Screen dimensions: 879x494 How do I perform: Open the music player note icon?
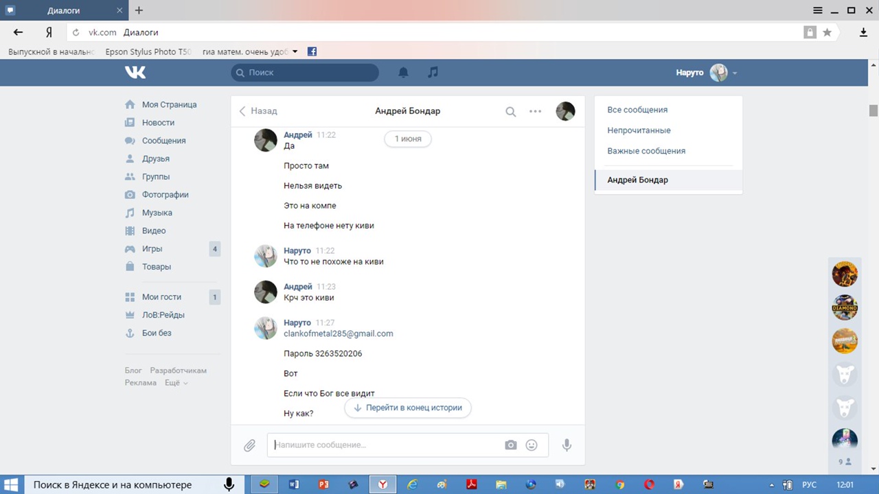[x=433, y=72]
